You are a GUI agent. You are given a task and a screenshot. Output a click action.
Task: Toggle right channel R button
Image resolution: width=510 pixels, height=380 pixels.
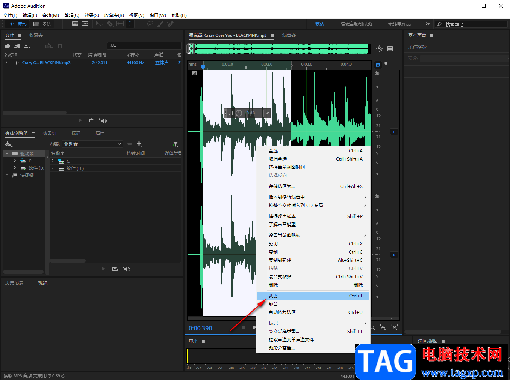[x=394, y=255]
